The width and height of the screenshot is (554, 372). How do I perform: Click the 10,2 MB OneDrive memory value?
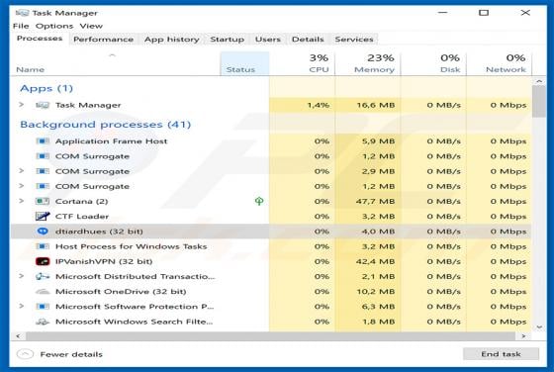pyautogui.click(x=375, y=292)
